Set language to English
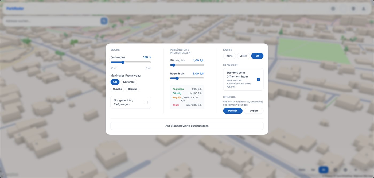Screen dimensions: 374x178 [x=254, y=111]
